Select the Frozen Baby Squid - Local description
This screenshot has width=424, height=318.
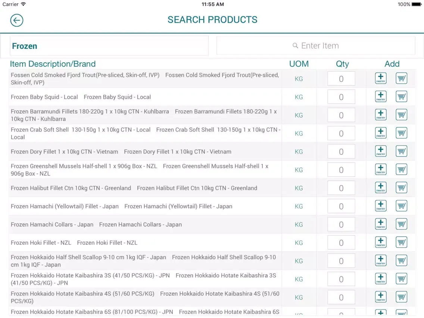click(x=81, y=97)
